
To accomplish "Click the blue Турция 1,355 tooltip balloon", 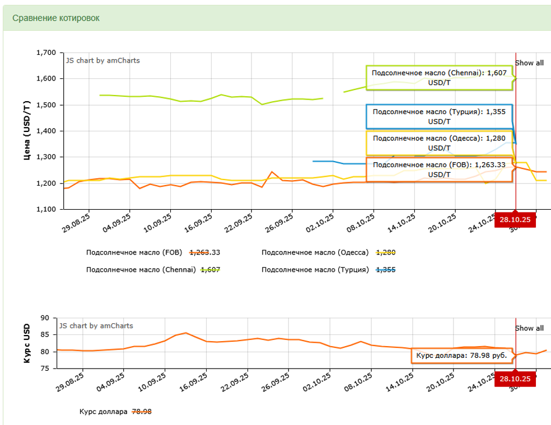I will [439, 116].
